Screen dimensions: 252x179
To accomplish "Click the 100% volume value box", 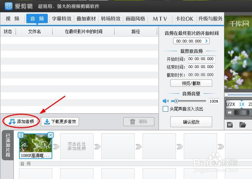I will click(x=214, y=101).
